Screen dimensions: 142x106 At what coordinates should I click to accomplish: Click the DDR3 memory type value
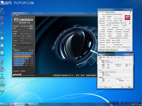click(110, 34)
